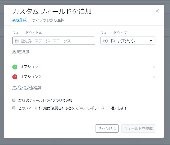The image size is (170, 145).
Task: Enable 製品 のフィールドライブラリに追加 checkbox
Action: point(14,100)
